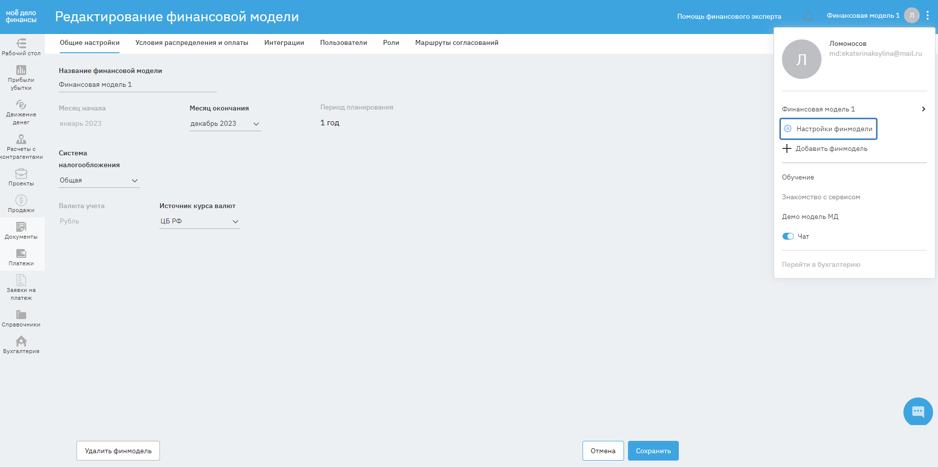Open the Документы sidebar icon
Screen dimensions: 938x467
(21, 227)
